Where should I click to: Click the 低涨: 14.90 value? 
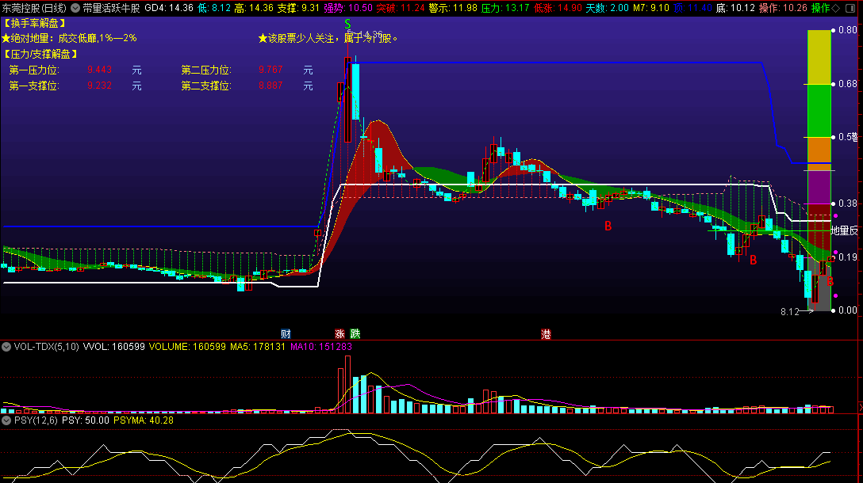pyautogui.click(x=558, y=8)
